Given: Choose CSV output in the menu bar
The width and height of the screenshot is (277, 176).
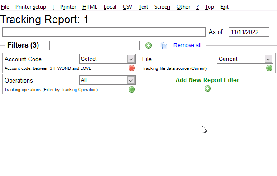Looking at the screenshot, I should pyautogui.click(x=127, y=7).
